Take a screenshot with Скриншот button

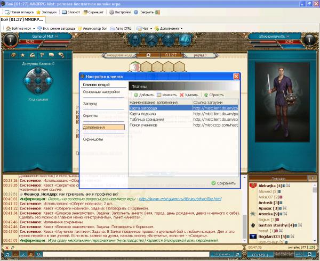pyautogui.click(x=93, y=12)
